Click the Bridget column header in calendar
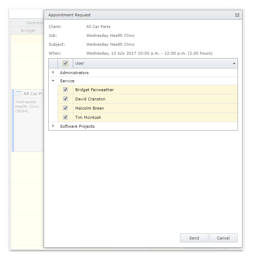This screenshot has width=256, height=259. coord(28,31)
